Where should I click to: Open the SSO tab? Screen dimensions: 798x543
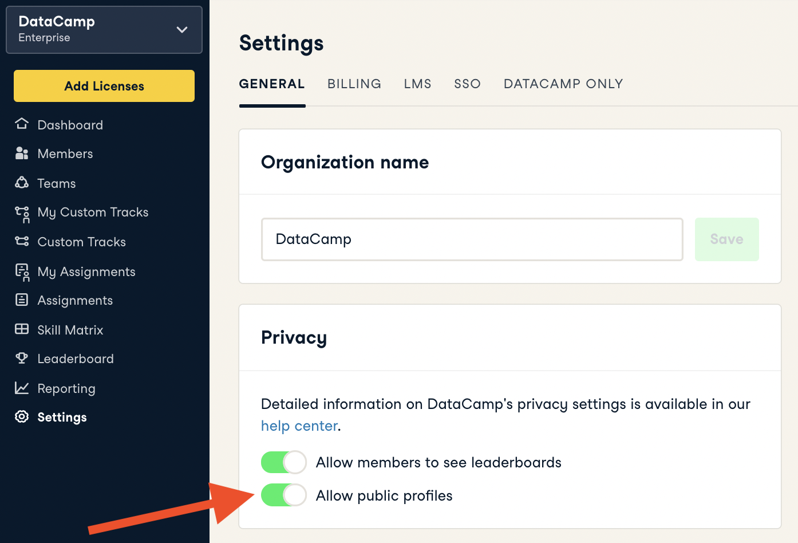pyautogui.click(x=467, y=84)
